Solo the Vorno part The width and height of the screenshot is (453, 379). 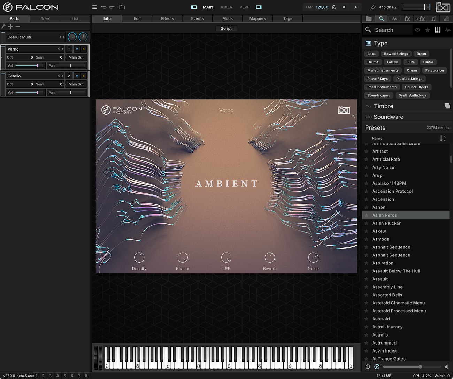[x=84, y=49]
